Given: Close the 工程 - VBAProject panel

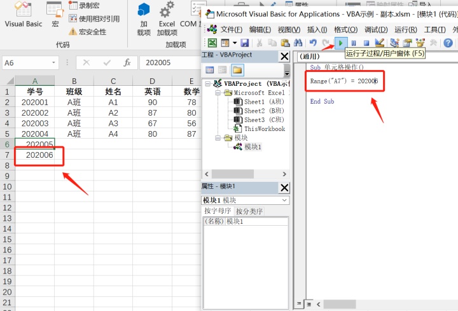Looking at the screenshot, I should point(284,56).
